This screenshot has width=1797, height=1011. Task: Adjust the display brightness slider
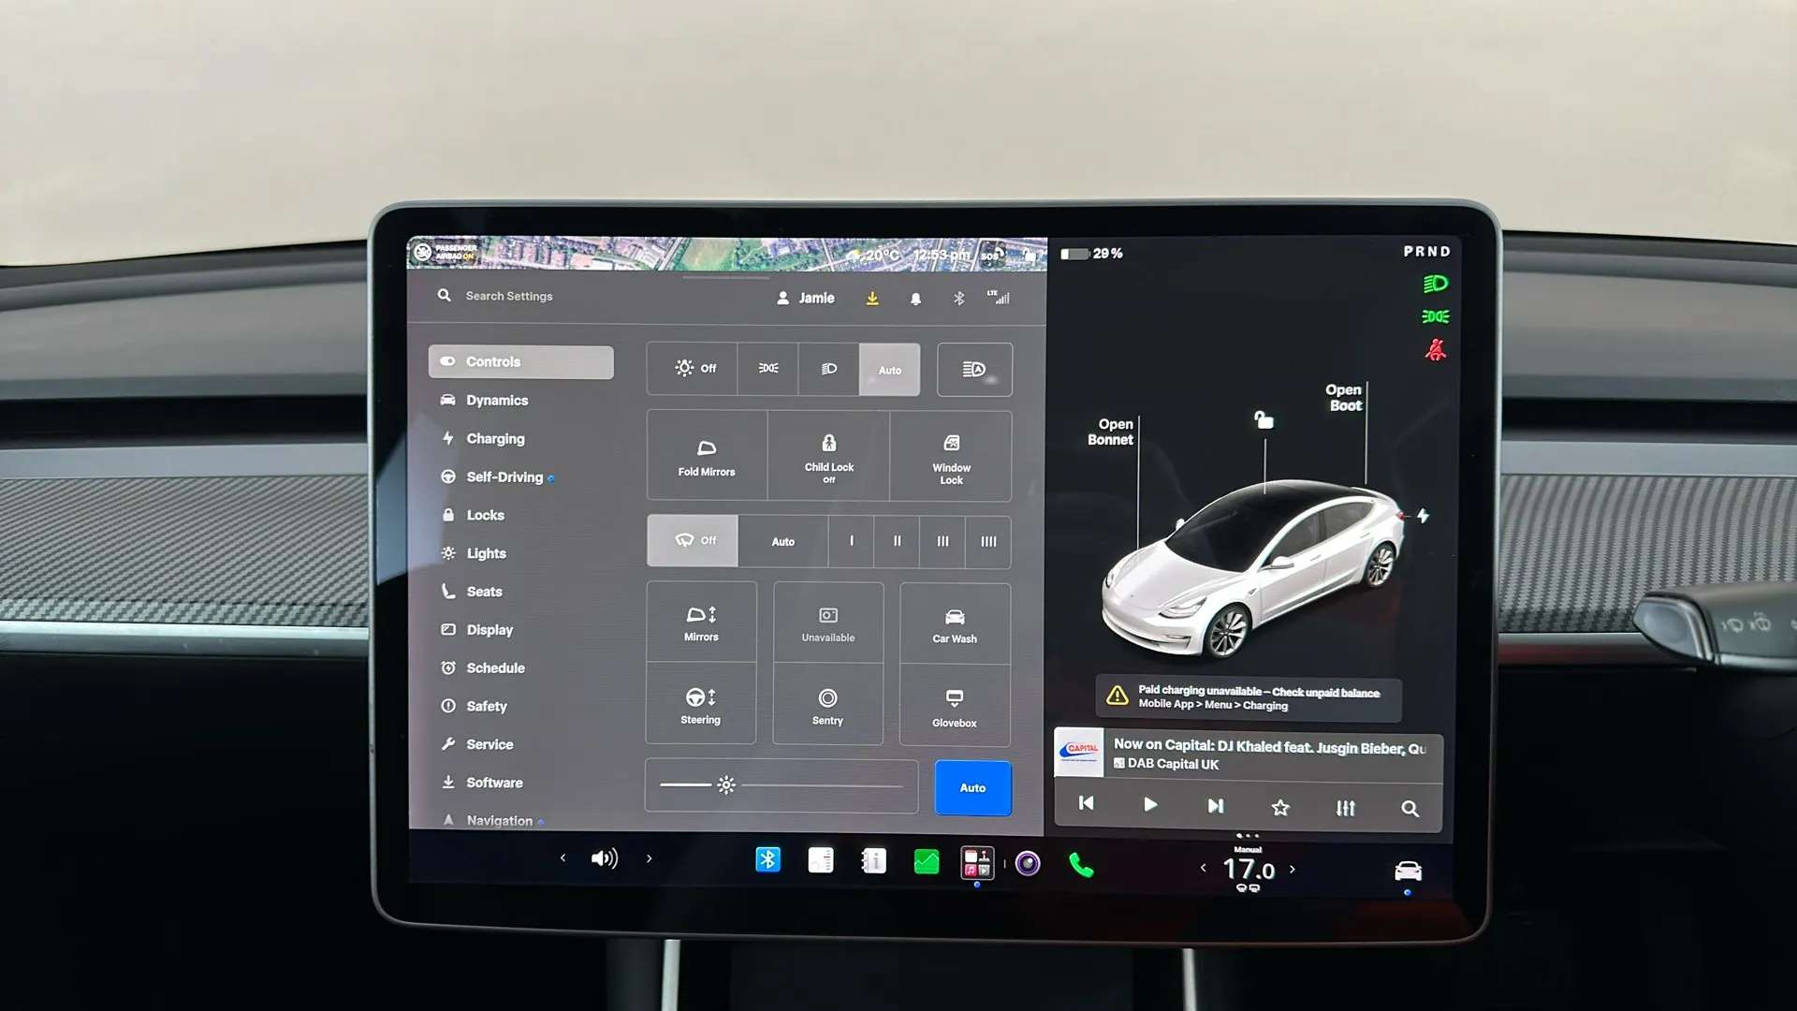pyautogui.click(x=782, y=785)
